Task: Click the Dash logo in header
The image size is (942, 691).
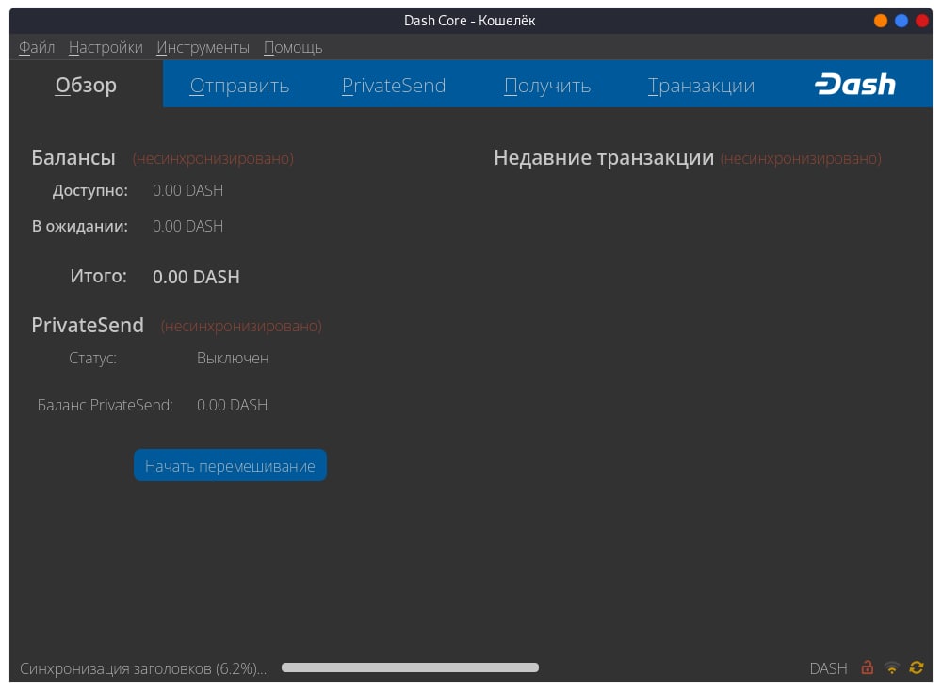Action: [855, 85]
